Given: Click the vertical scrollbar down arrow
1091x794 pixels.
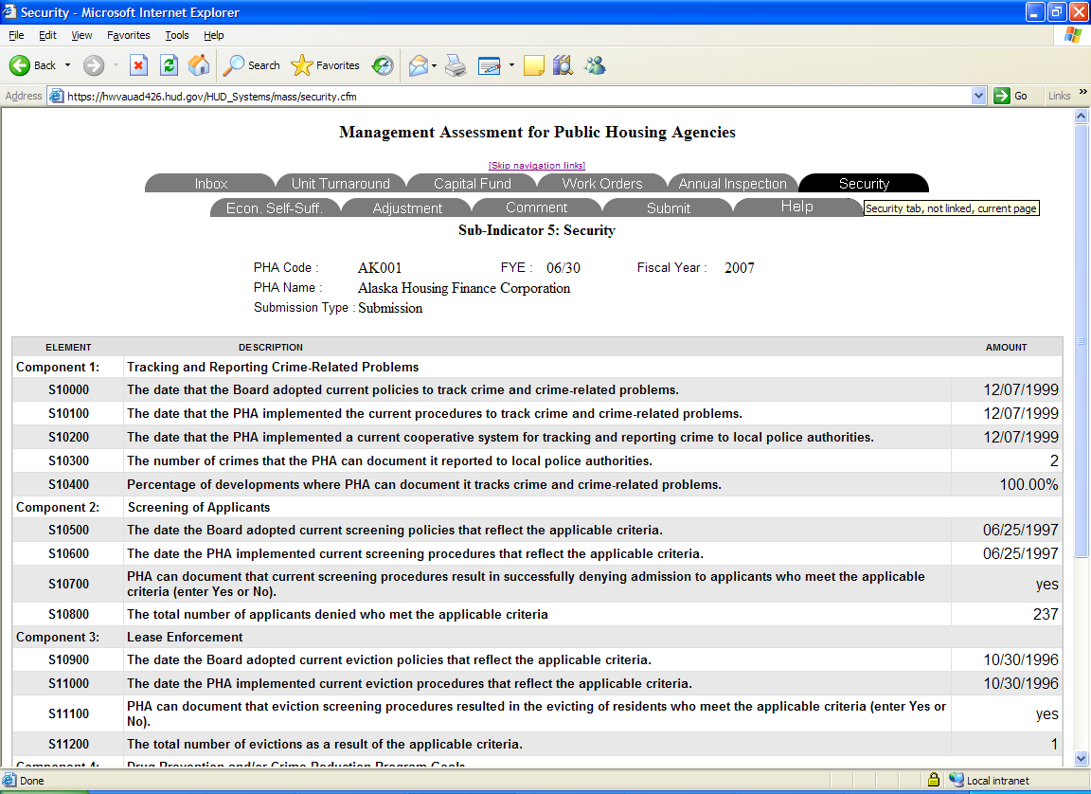Looking at the screenshot, I should [x=1081, y=758].
